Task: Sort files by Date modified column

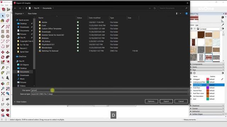Action: point(98,18)
